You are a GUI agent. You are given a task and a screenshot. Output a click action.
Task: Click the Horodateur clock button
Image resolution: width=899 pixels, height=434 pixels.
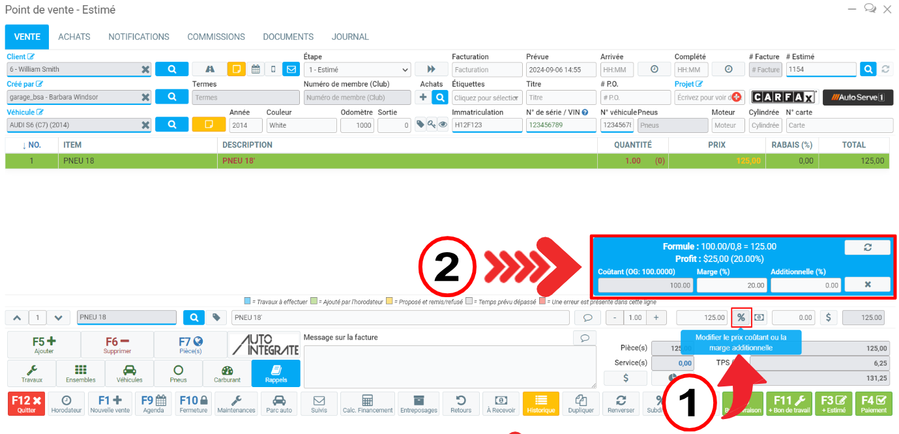tap(66, 403)
